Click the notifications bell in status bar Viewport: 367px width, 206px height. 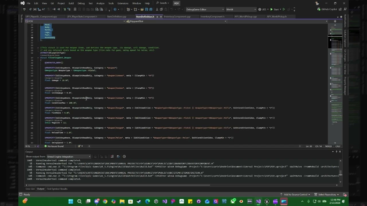pos(345,195)
